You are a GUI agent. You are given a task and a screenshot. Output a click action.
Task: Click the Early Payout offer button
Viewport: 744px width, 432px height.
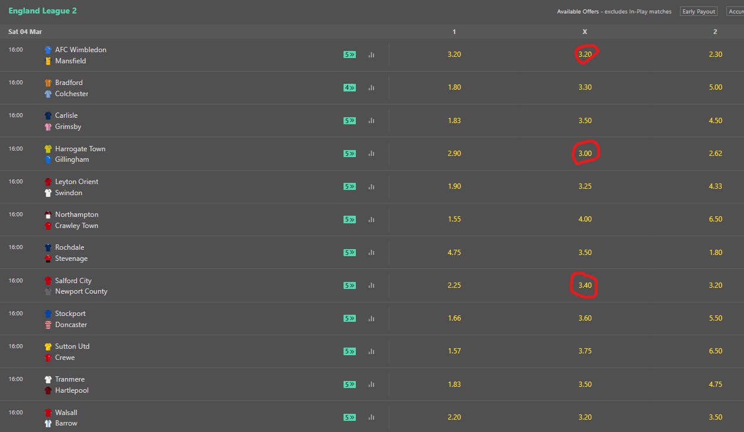(x=699, y=12)
